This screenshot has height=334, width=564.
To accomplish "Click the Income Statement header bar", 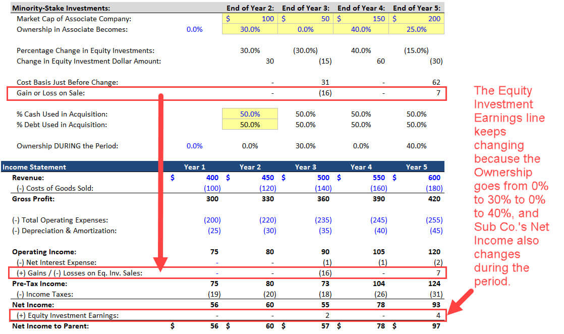I will 222,166.
